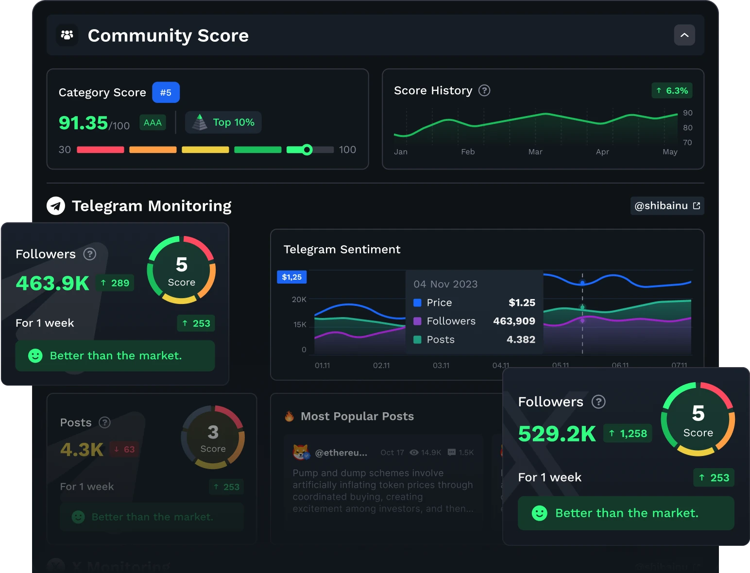Viewport: 750px width, 573px height.
Task: Click the #5 category rank badge
Action: 166,92
